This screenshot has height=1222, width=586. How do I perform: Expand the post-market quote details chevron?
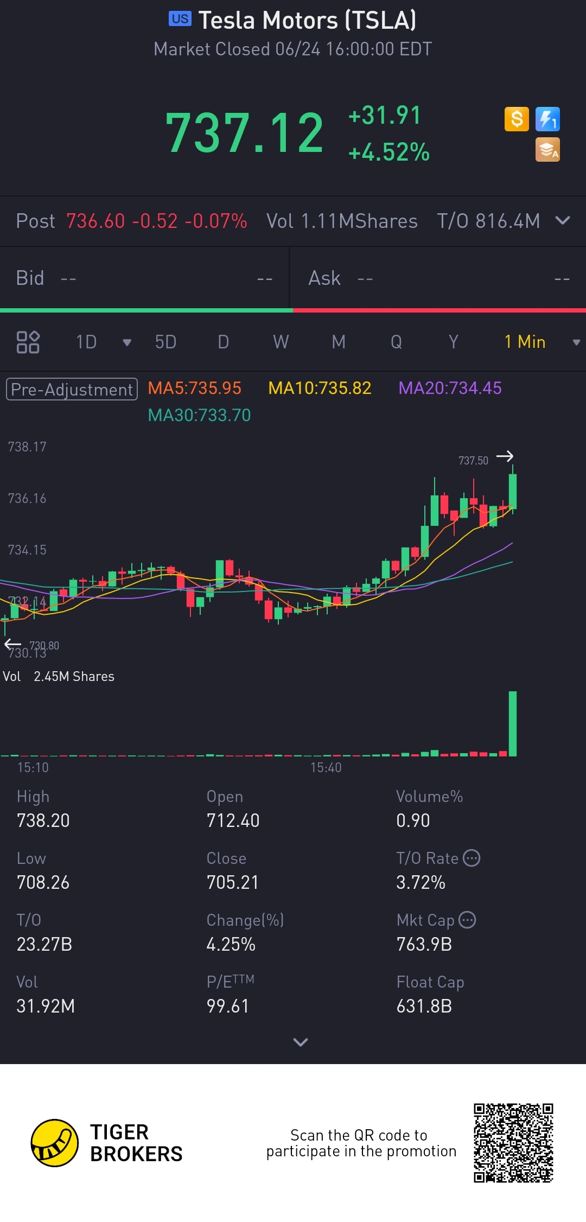tap(563, 220)
